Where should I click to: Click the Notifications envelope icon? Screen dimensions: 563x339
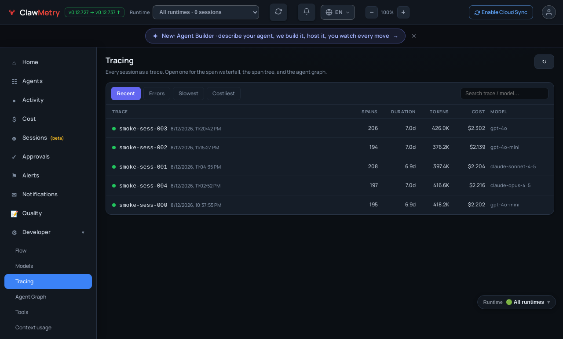(x=14, y=195)
